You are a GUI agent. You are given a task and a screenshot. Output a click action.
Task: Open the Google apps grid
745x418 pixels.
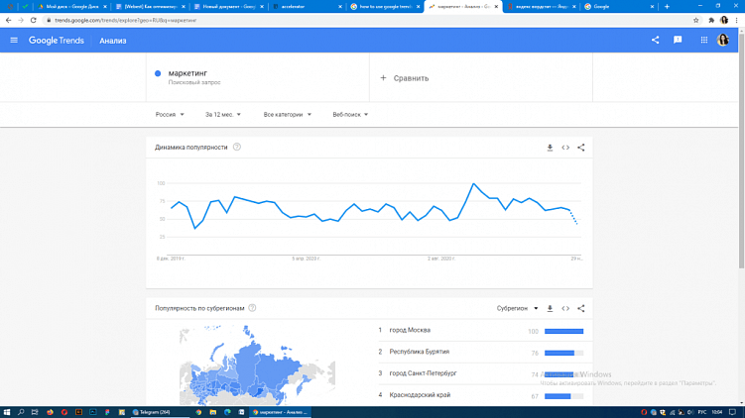point(704,41)
